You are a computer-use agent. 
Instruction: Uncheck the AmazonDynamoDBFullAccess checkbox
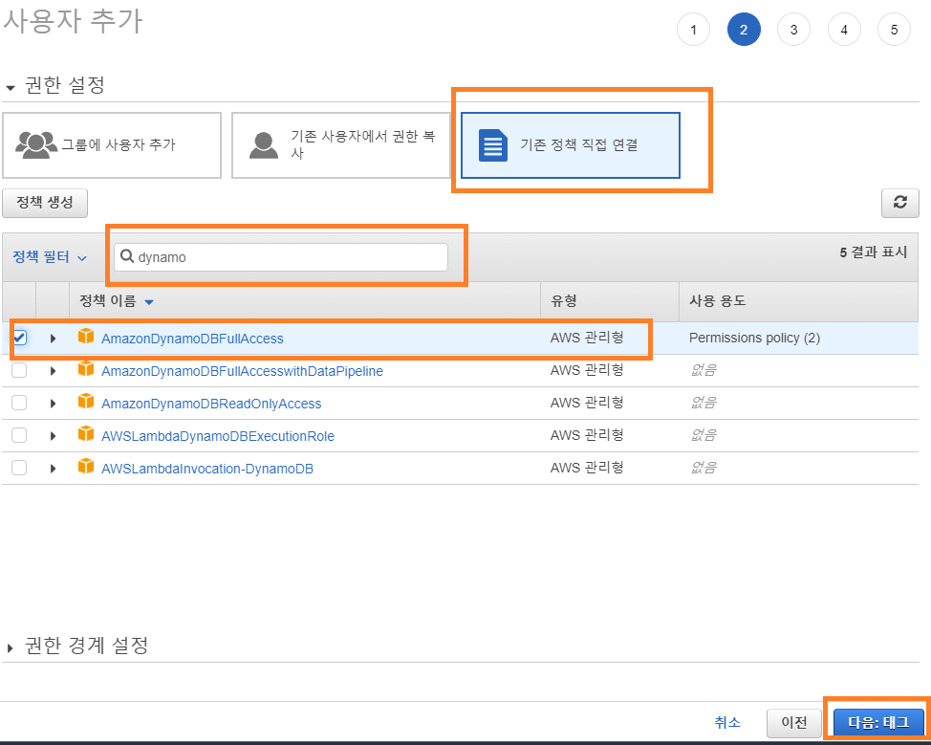19,338
